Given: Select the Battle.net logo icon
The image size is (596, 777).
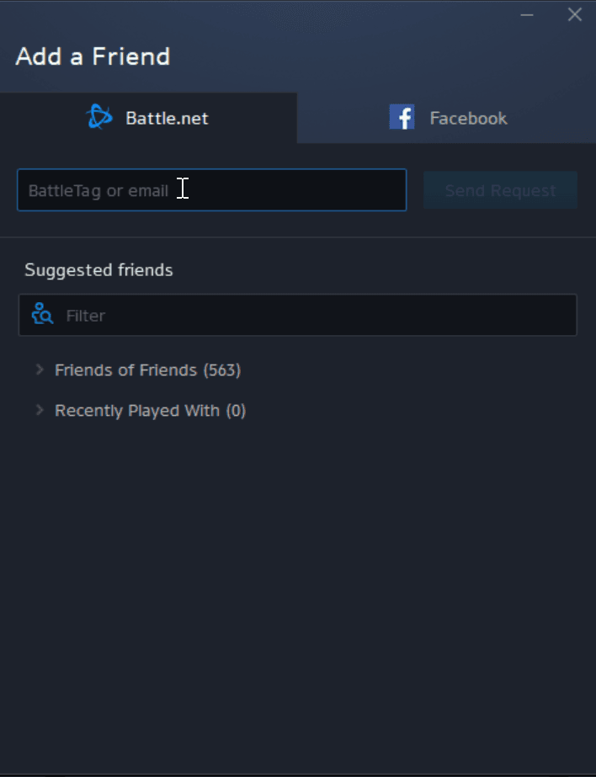Looking at the screenshot, I should pyautogui.click(x=99, y=118).
